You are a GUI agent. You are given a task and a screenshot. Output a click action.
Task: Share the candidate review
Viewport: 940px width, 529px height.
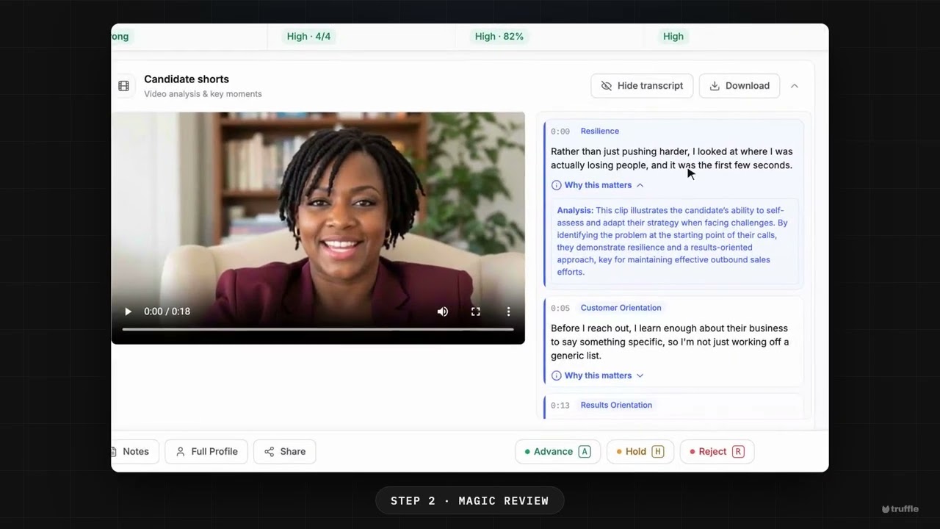point(285,452)
